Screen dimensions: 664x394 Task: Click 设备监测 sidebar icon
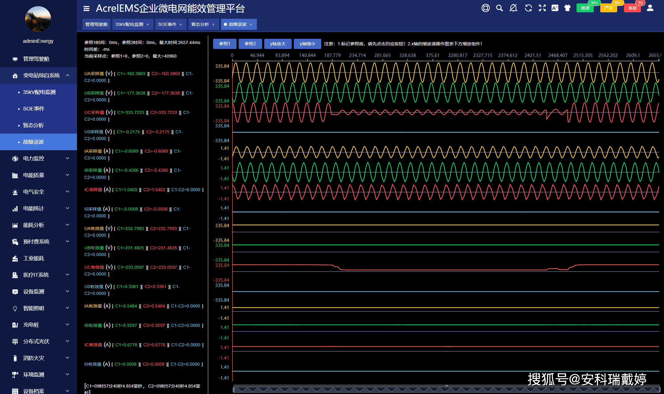15,292
